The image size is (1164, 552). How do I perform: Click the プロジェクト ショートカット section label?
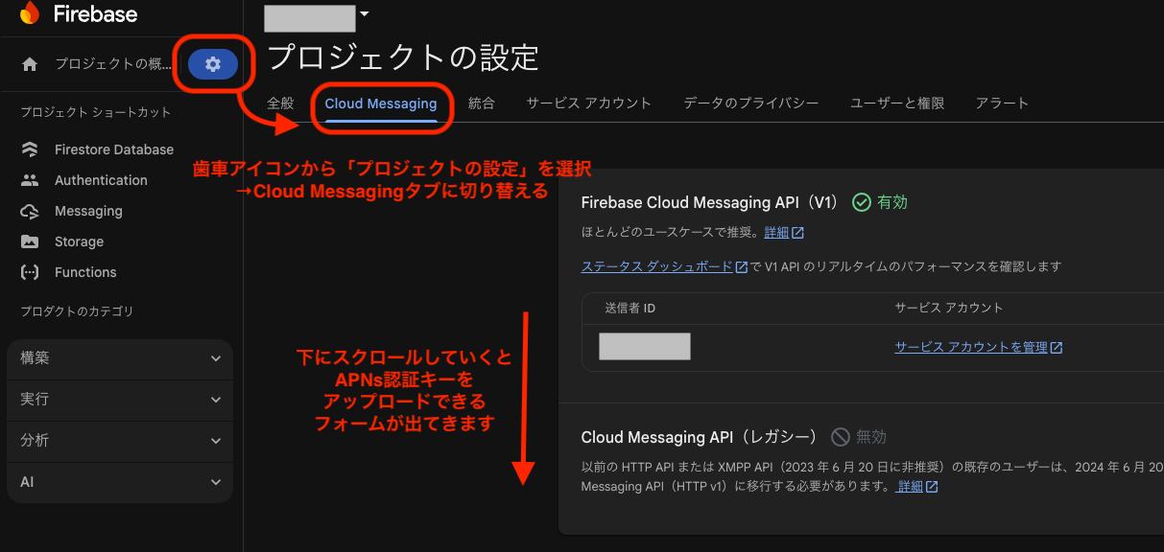pos(96,113)
